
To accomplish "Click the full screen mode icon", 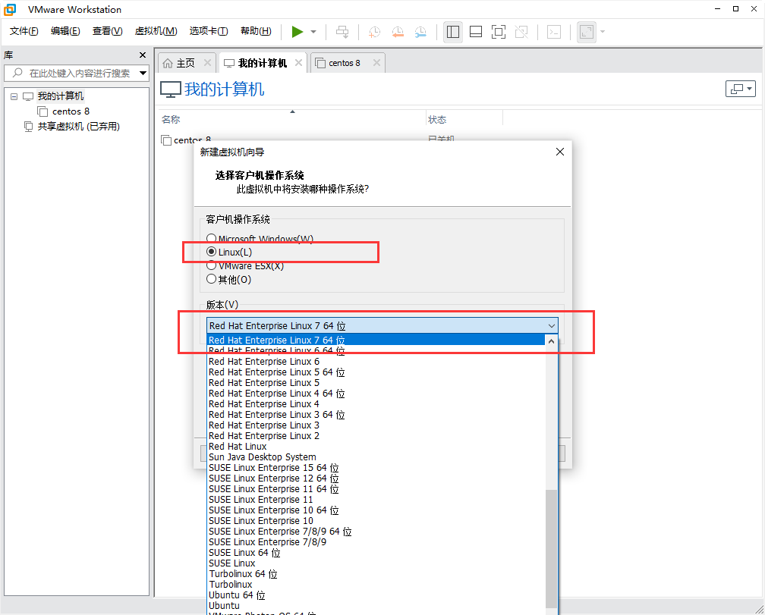I will tap(498, 32).
